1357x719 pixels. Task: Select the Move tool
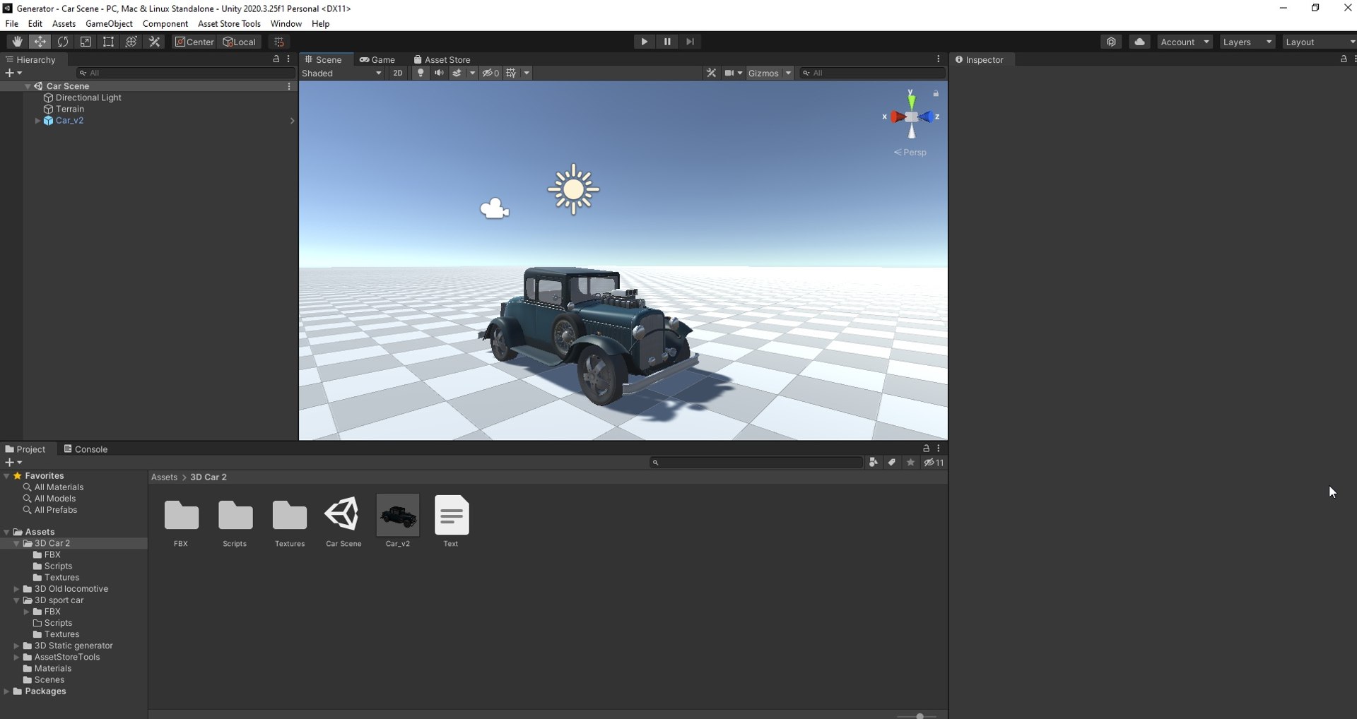point(40,42)
